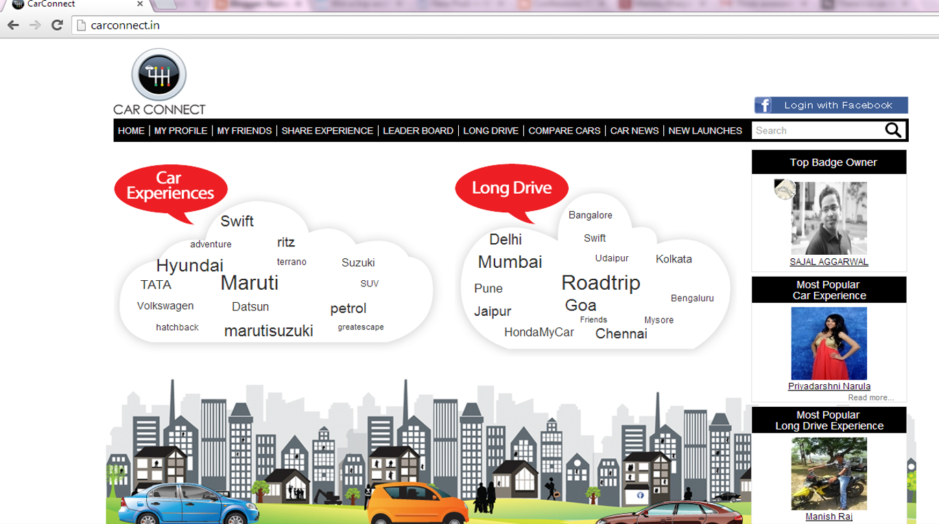Click the adventure tag
The width and height of the screenshot is (939, 524).
(x=211, y=245)
